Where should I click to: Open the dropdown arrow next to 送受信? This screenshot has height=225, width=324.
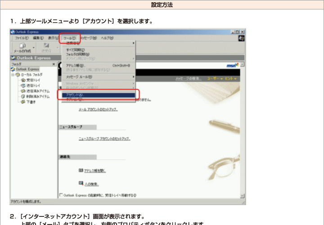click(x=58, y=48)
